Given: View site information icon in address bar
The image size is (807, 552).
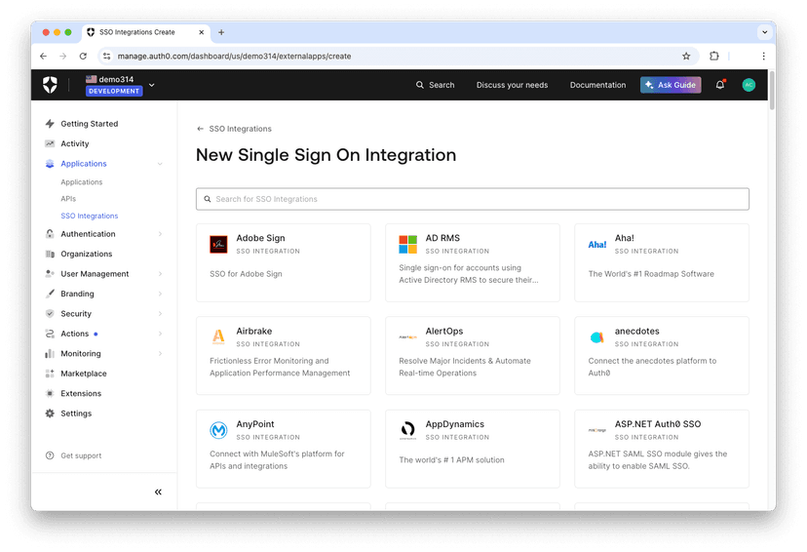Looking at the screenshot, I should coord(106,57).
